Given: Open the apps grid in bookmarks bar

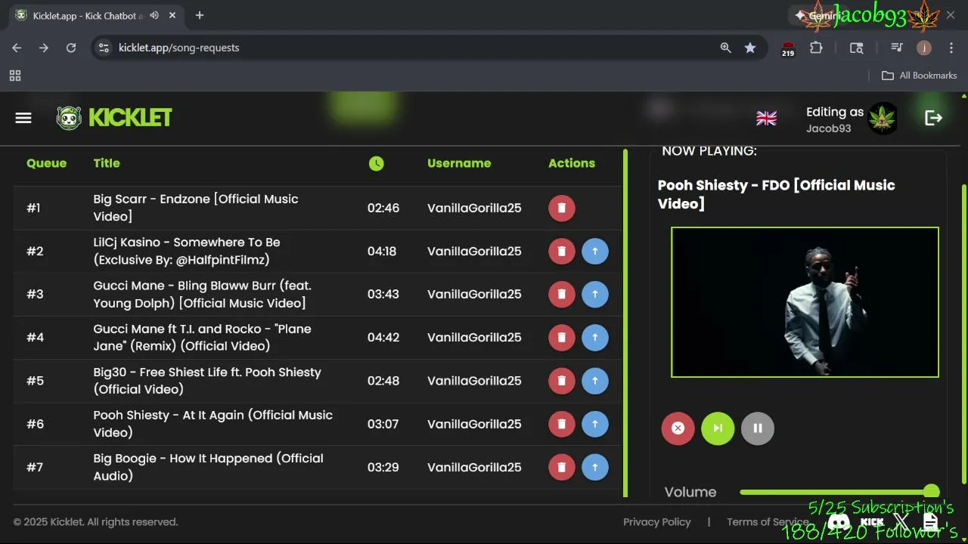Looking at the screenshot, I should point(15,76).
